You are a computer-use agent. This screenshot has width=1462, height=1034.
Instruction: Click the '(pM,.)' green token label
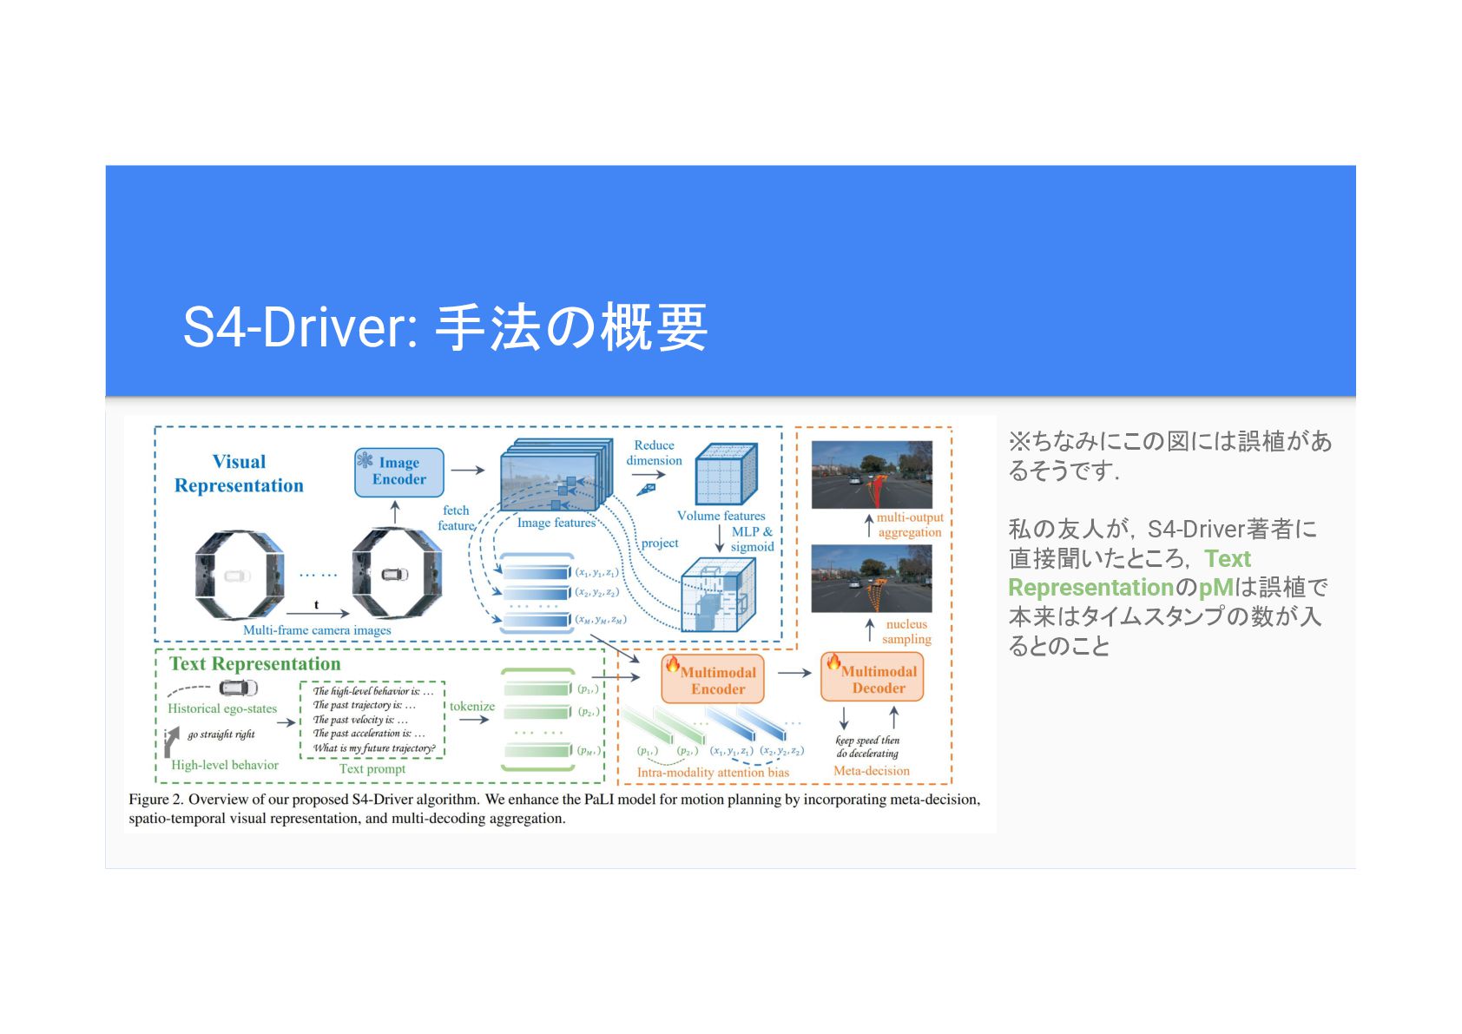click(589, 750)
